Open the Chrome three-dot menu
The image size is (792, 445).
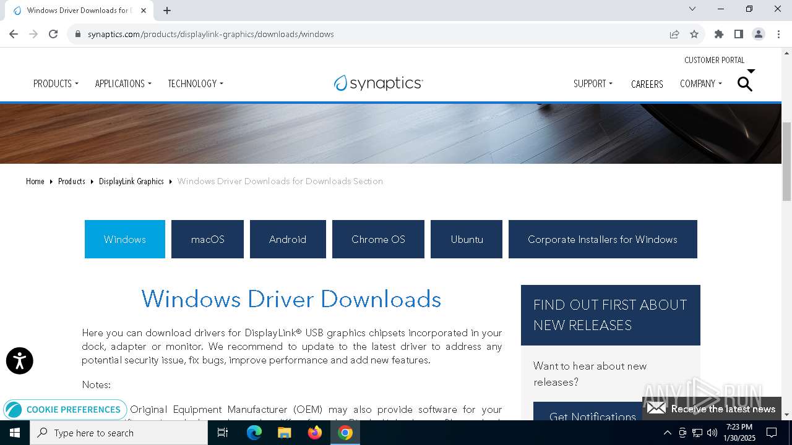[778, 34]
